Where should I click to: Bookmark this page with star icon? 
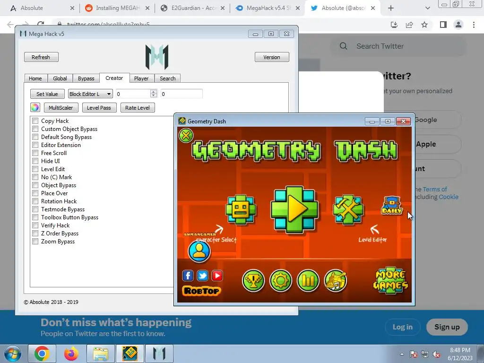424,25
